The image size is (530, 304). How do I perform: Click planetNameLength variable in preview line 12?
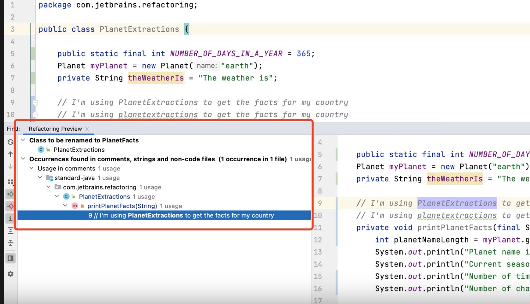pos(431,240)
